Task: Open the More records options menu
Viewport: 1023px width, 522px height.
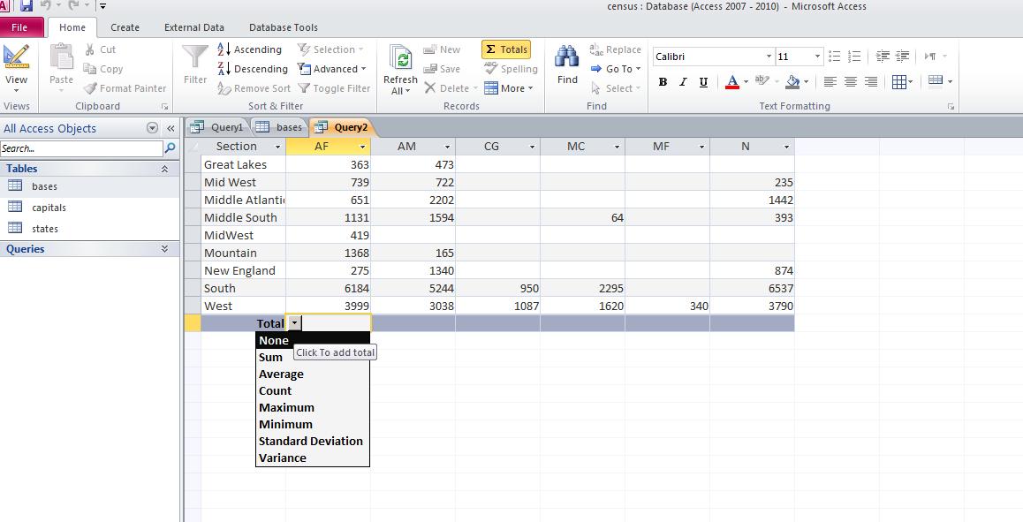Action: point(509,88)
